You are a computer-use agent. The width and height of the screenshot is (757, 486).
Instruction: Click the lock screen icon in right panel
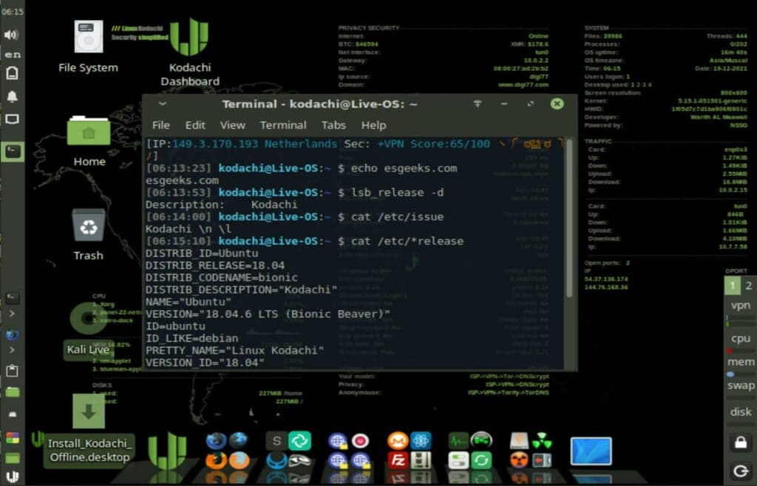[739, 442]
